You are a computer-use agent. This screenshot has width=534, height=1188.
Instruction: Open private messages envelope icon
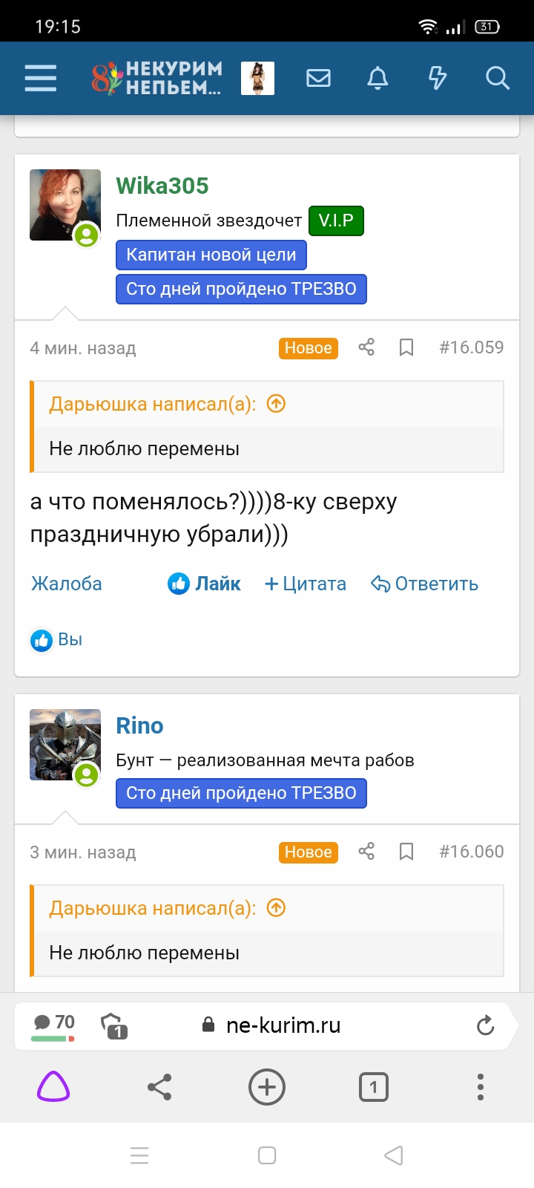(318, 78)
